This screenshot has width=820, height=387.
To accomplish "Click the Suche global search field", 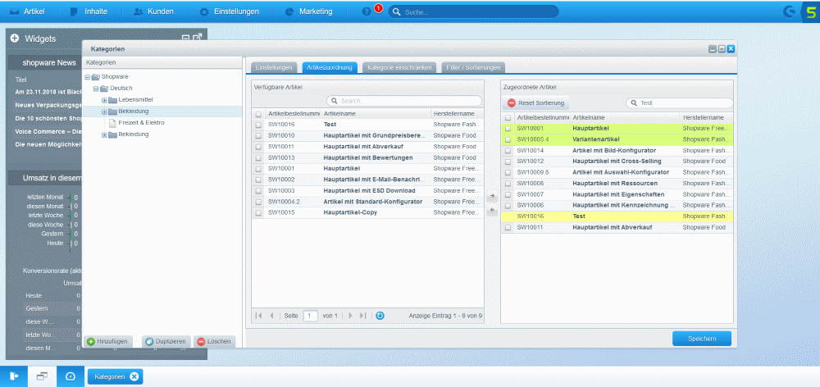I will (476, 12).
